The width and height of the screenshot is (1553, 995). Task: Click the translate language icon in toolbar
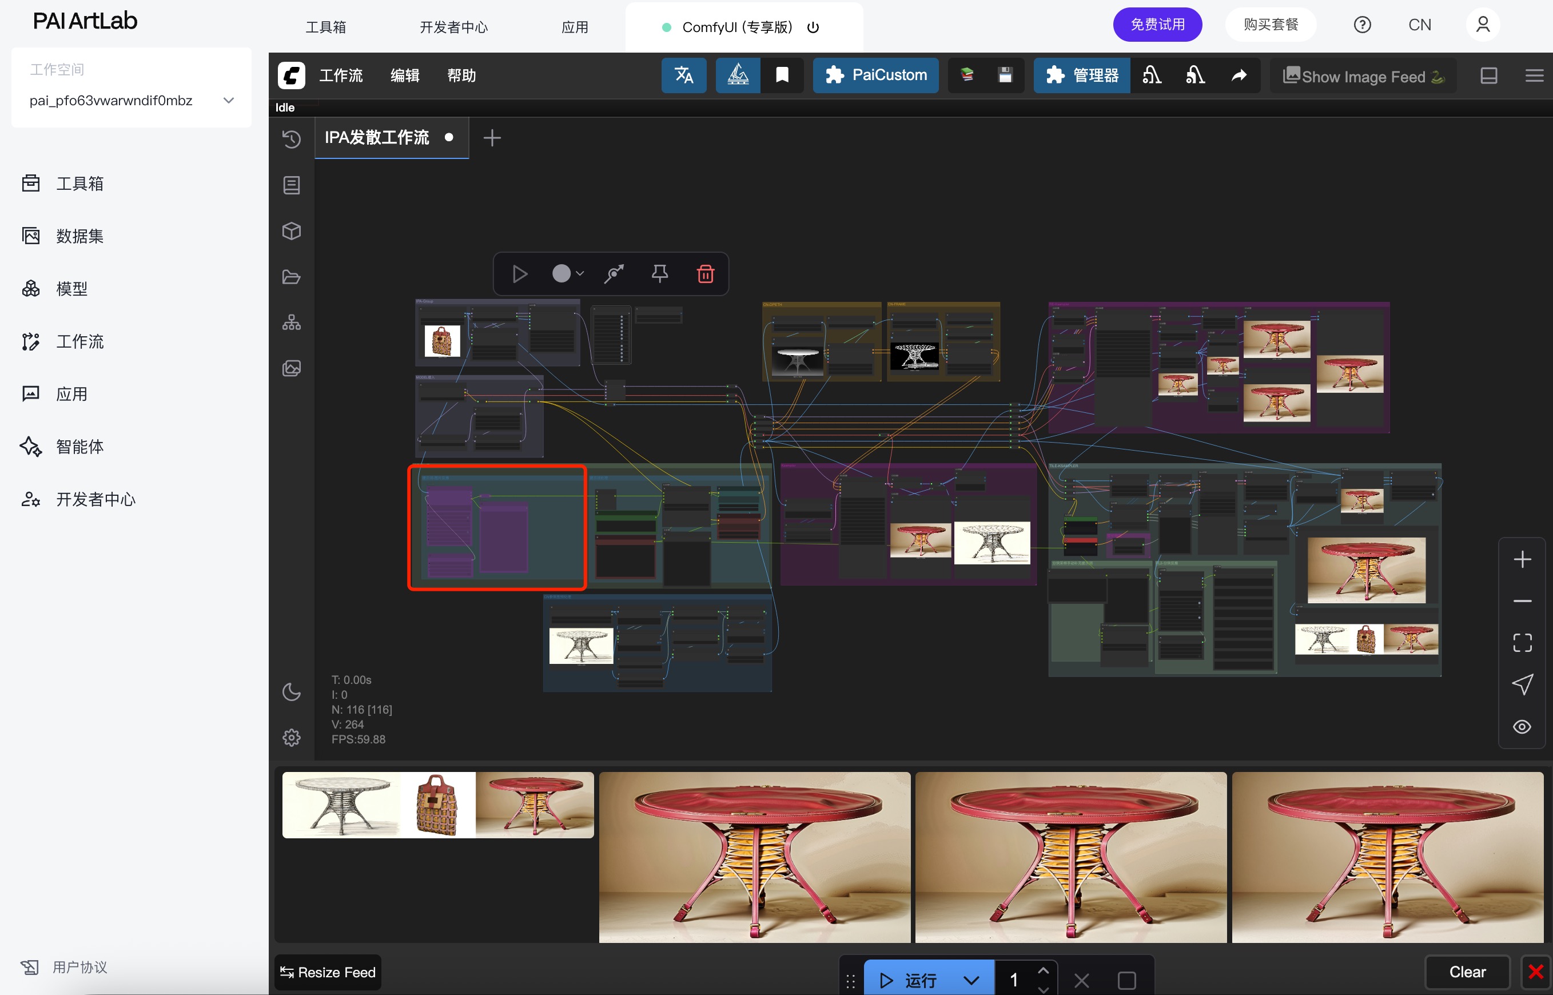pos(683,75)
